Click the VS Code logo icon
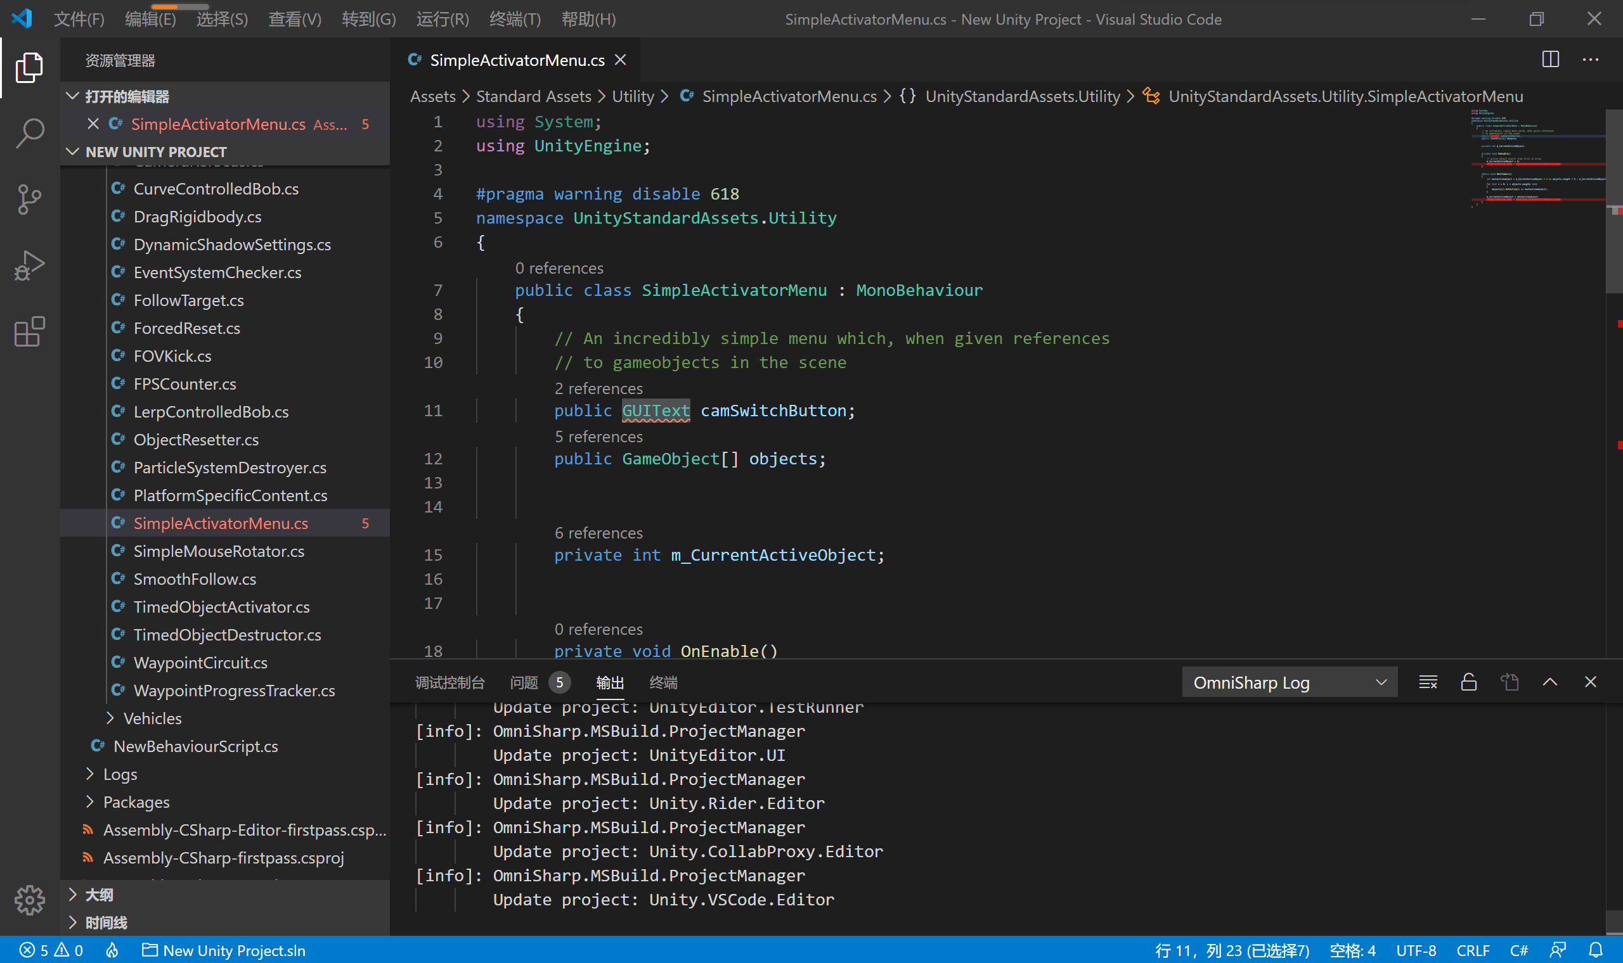1623x963 pixels. coord(22,18)
